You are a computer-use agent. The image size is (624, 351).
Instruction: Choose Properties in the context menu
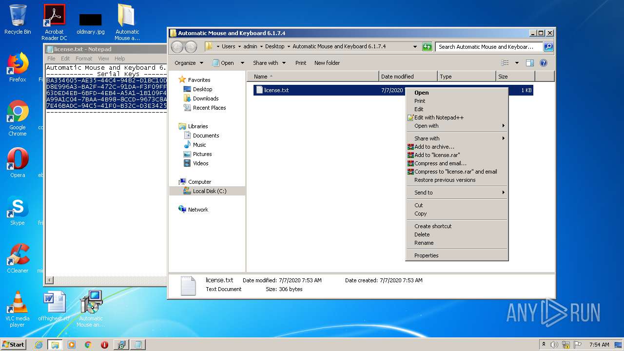457,255
